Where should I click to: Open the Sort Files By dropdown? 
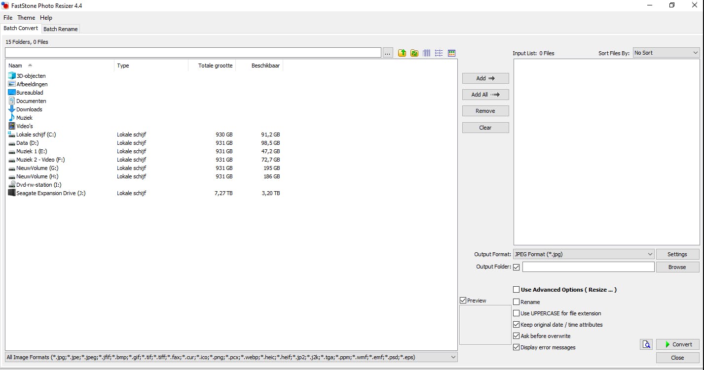(666, 53)
